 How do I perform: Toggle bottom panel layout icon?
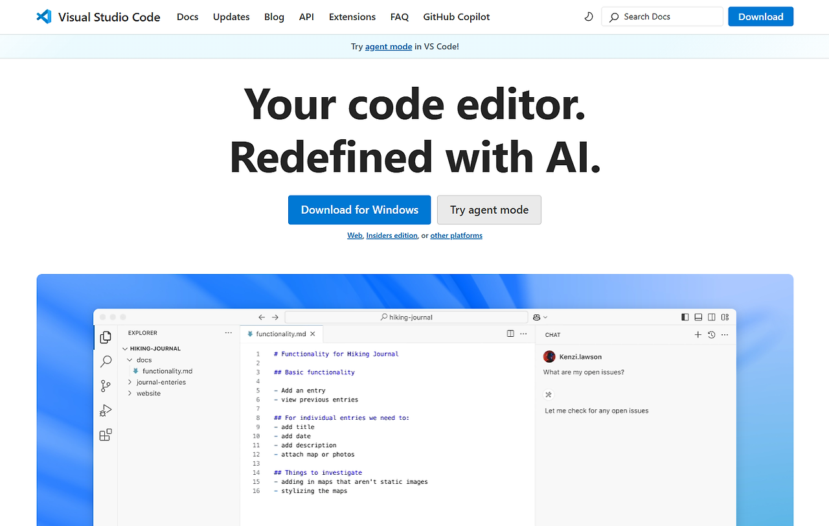click(698, 317)
